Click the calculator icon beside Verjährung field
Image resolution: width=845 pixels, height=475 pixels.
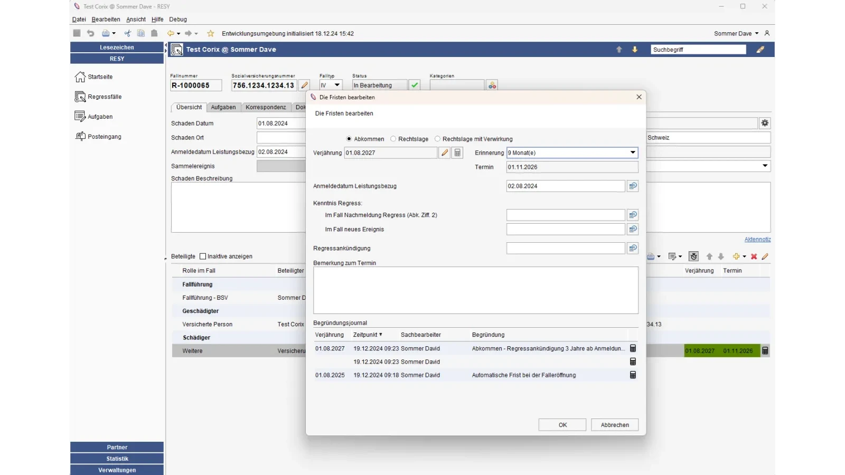458,153
